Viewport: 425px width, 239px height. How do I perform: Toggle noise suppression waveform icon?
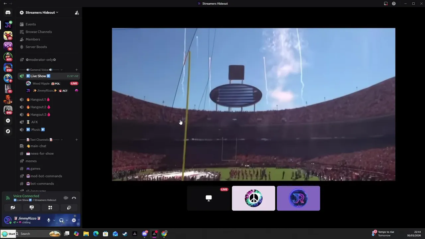click(x=66, y=198)
